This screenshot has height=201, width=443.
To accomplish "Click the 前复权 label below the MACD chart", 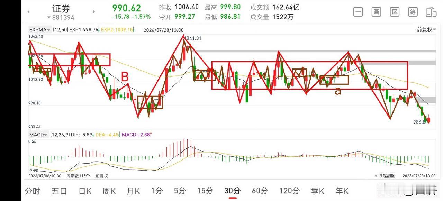I will tap(102, 176).
